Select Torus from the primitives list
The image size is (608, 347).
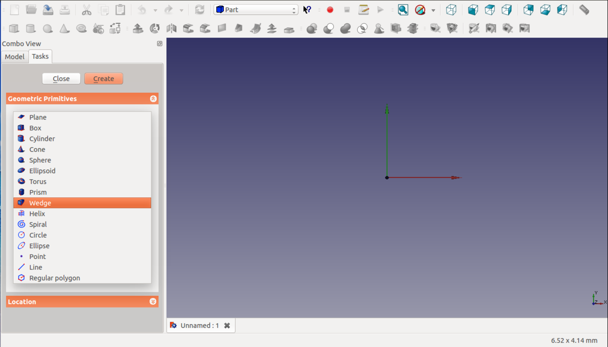[x=37, y=182]
